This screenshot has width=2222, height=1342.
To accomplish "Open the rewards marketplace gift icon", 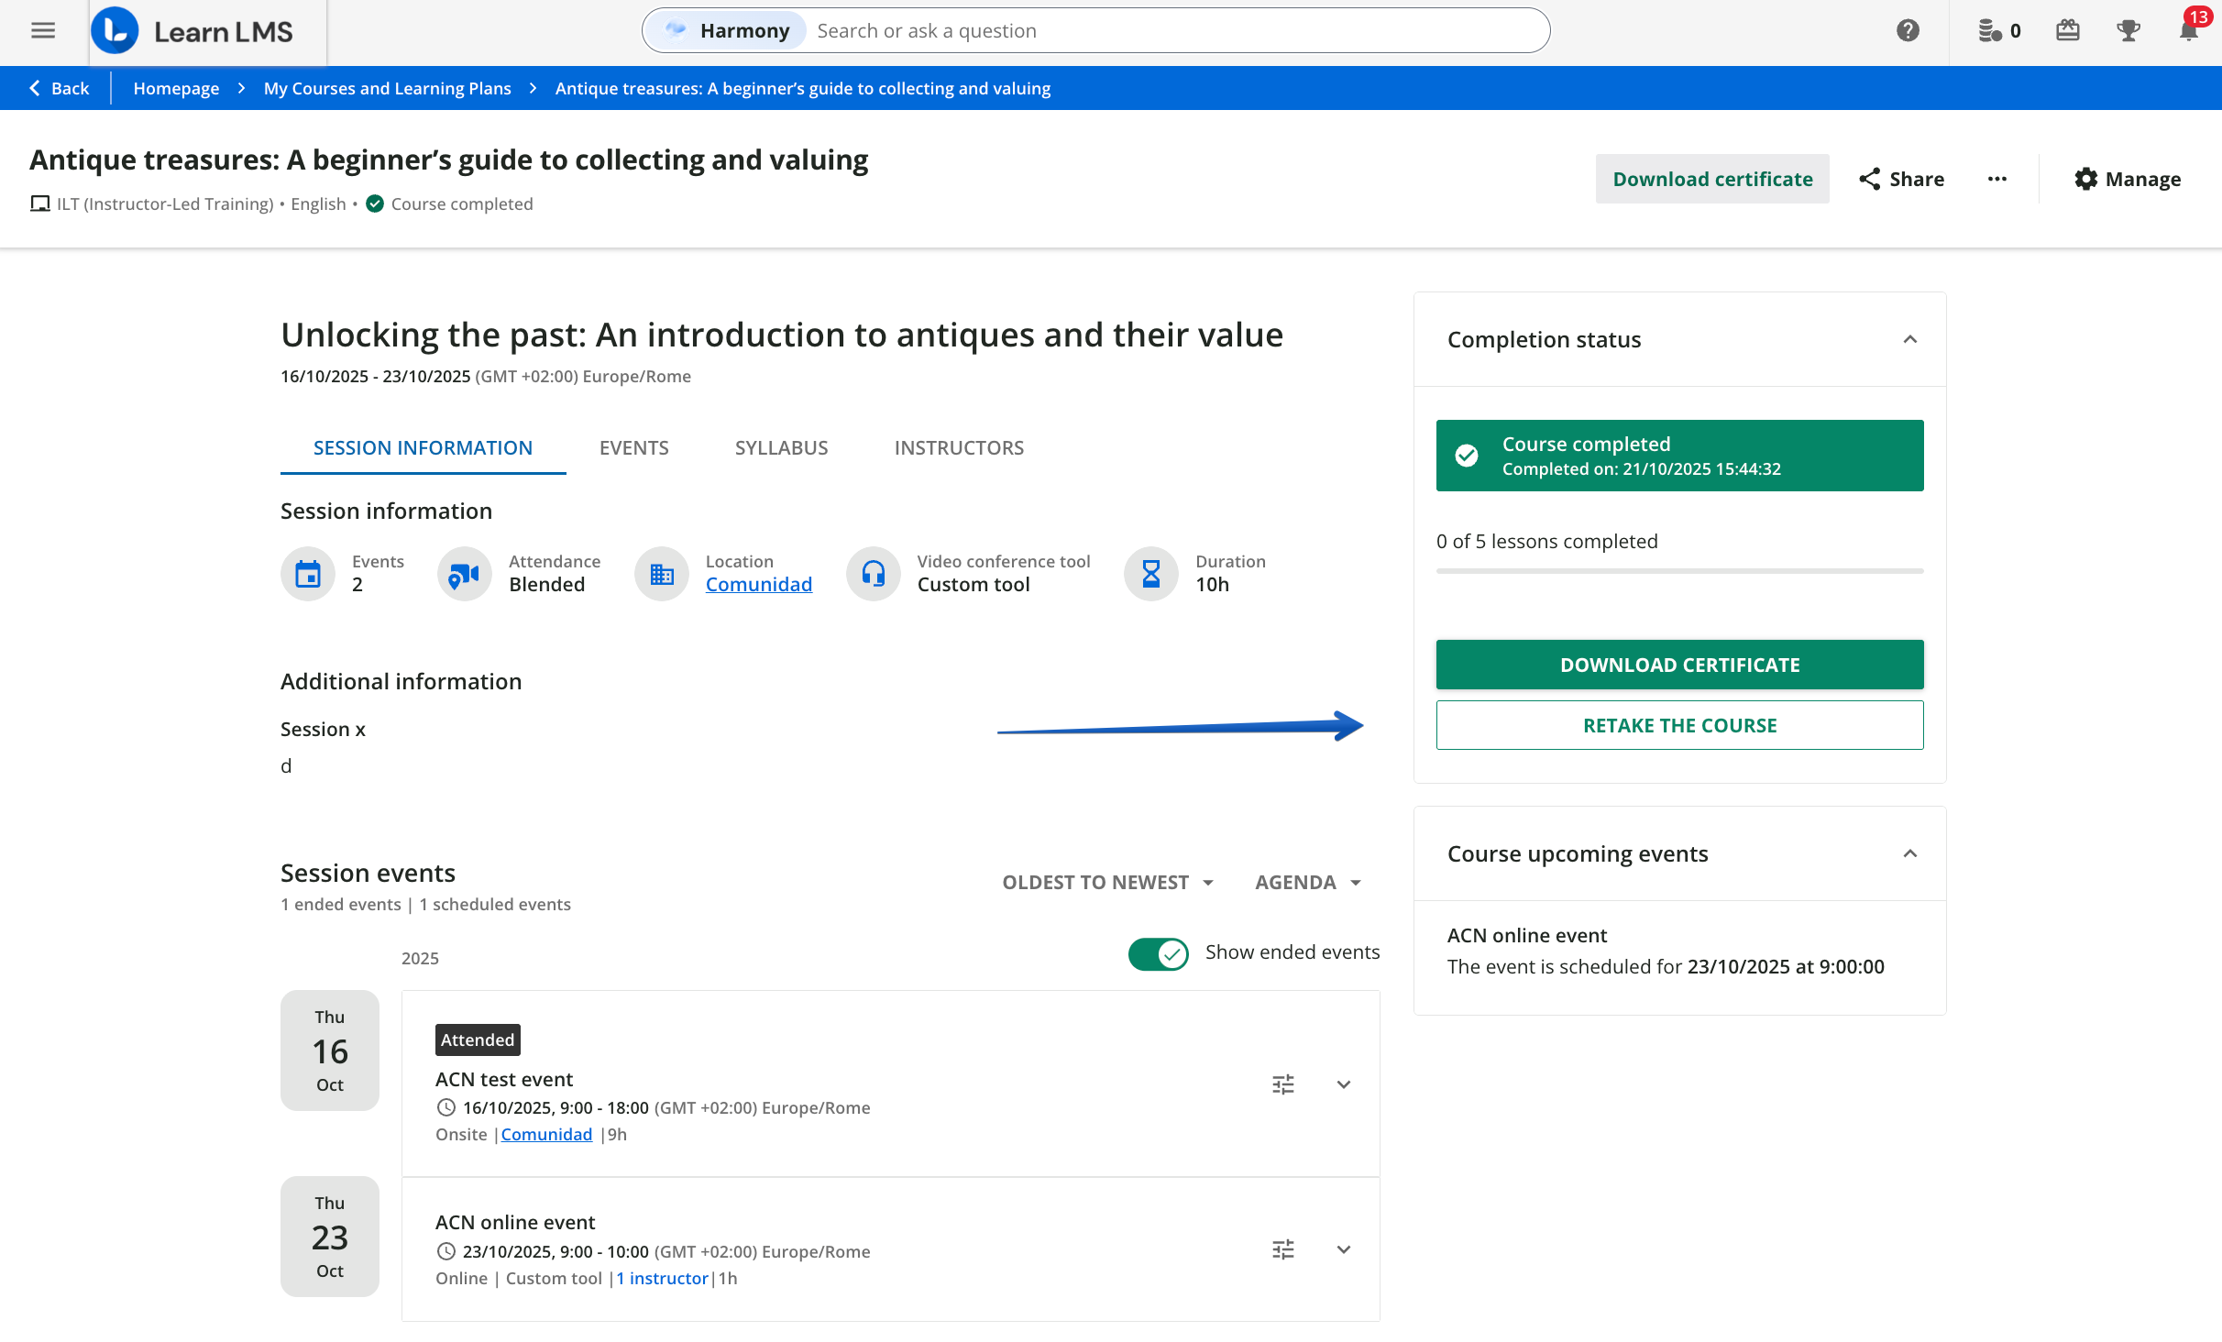I will 2067,31.
